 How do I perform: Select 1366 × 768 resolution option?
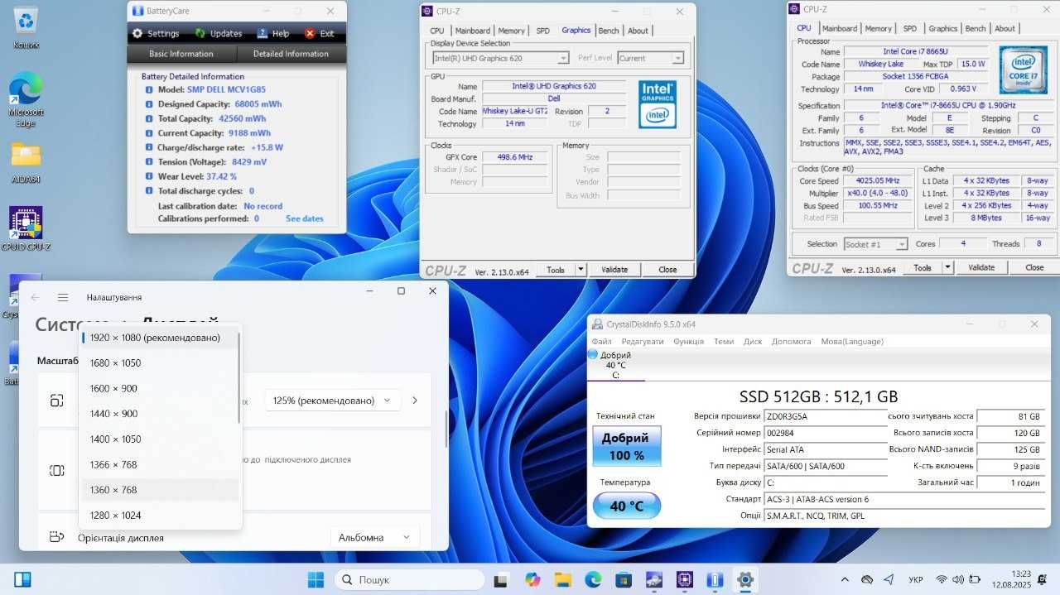161,464
